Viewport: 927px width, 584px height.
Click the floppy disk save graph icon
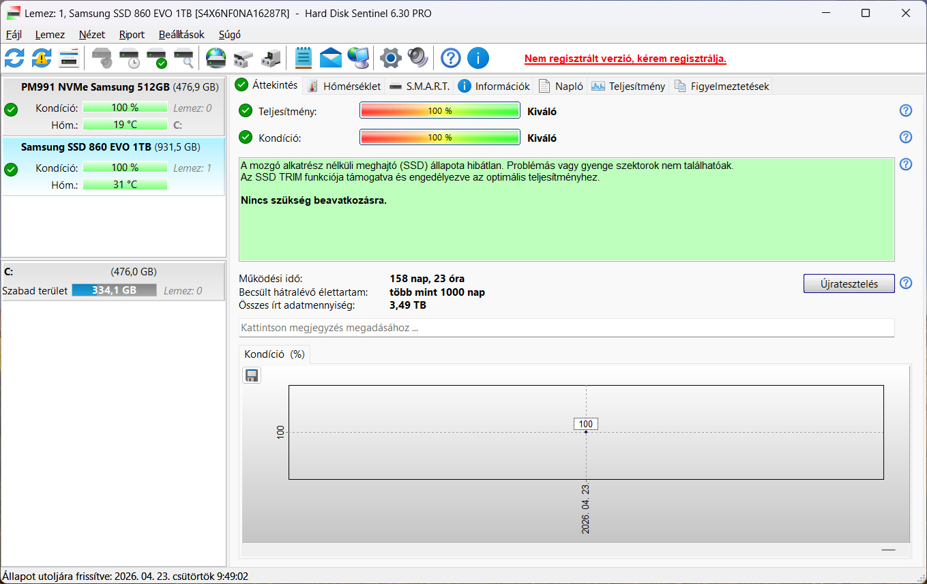tap(252, 375)
